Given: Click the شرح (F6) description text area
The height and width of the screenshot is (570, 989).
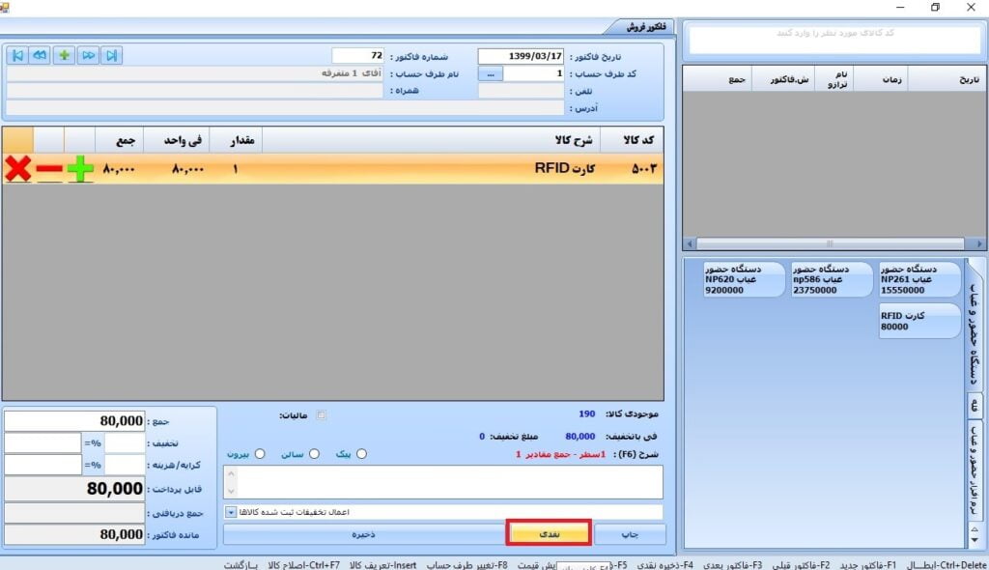Looking at the screenshot, I should tap(442, 482).
